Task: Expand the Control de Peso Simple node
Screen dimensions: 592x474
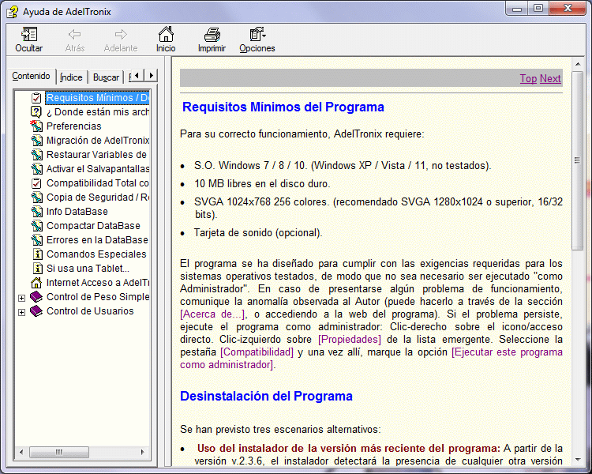Action: pos(21,298)
